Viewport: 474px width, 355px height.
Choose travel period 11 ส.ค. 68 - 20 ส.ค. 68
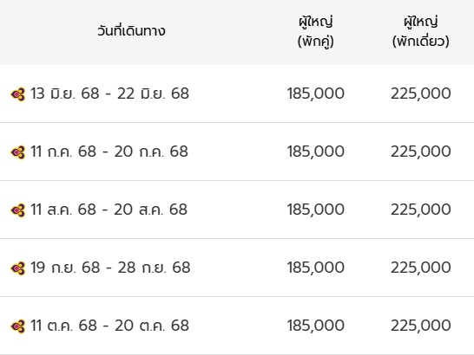click(109, 210)
